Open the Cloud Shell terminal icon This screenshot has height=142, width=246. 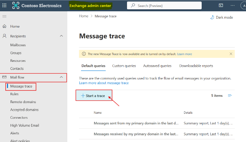point(221,5)
